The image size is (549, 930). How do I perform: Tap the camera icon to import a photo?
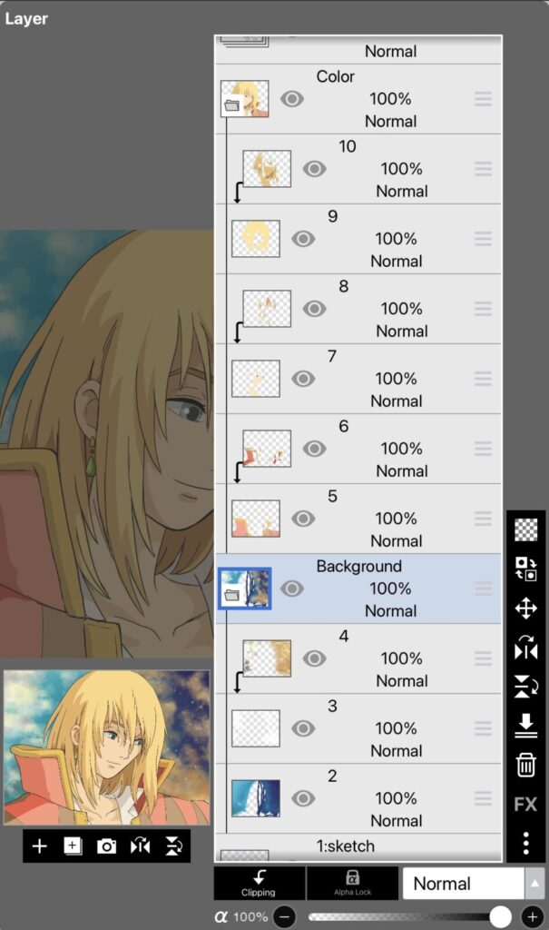(x=106, y=846)
